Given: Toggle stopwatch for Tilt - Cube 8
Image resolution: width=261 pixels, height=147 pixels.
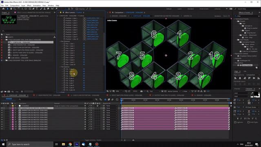Looking at the screenshot, I should tap(64, 85).
